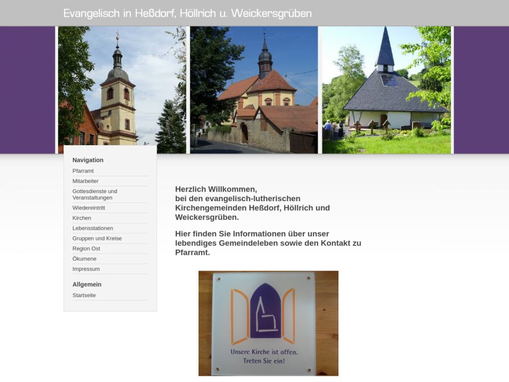Click the middle church with red roof photo
Viewport: 509px width, 382px height.
253,90
